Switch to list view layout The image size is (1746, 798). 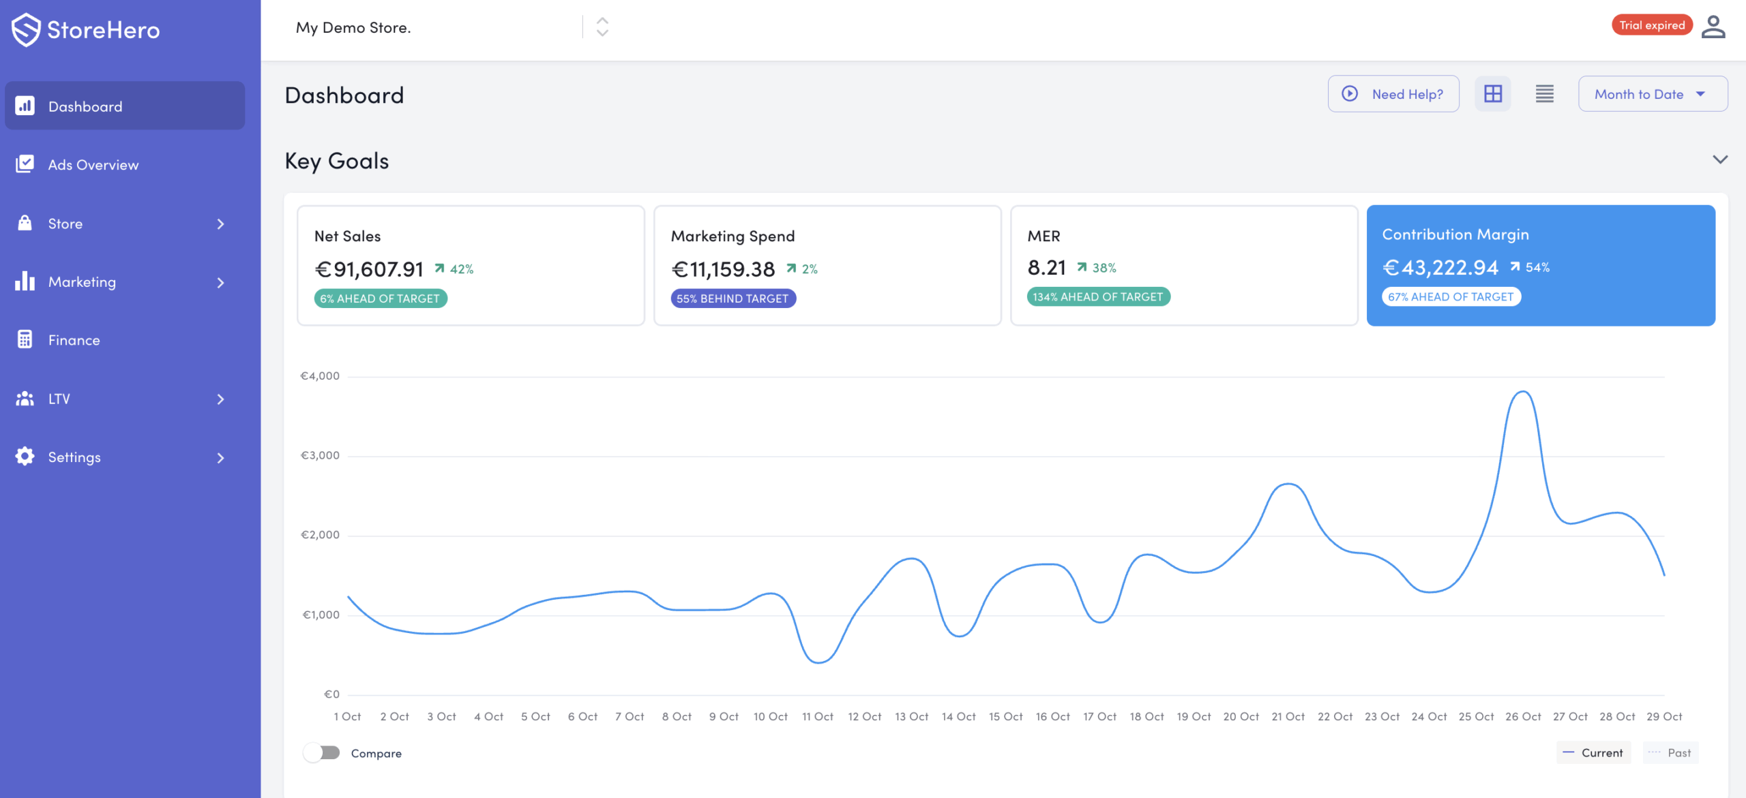[1545, 94]
